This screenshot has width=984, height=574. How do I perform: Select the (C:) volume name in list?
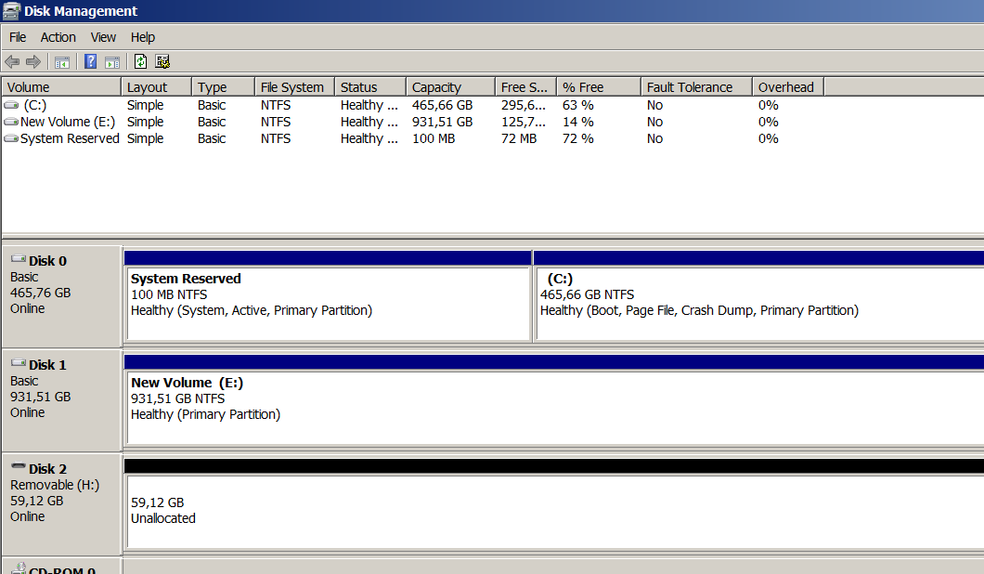35,105
